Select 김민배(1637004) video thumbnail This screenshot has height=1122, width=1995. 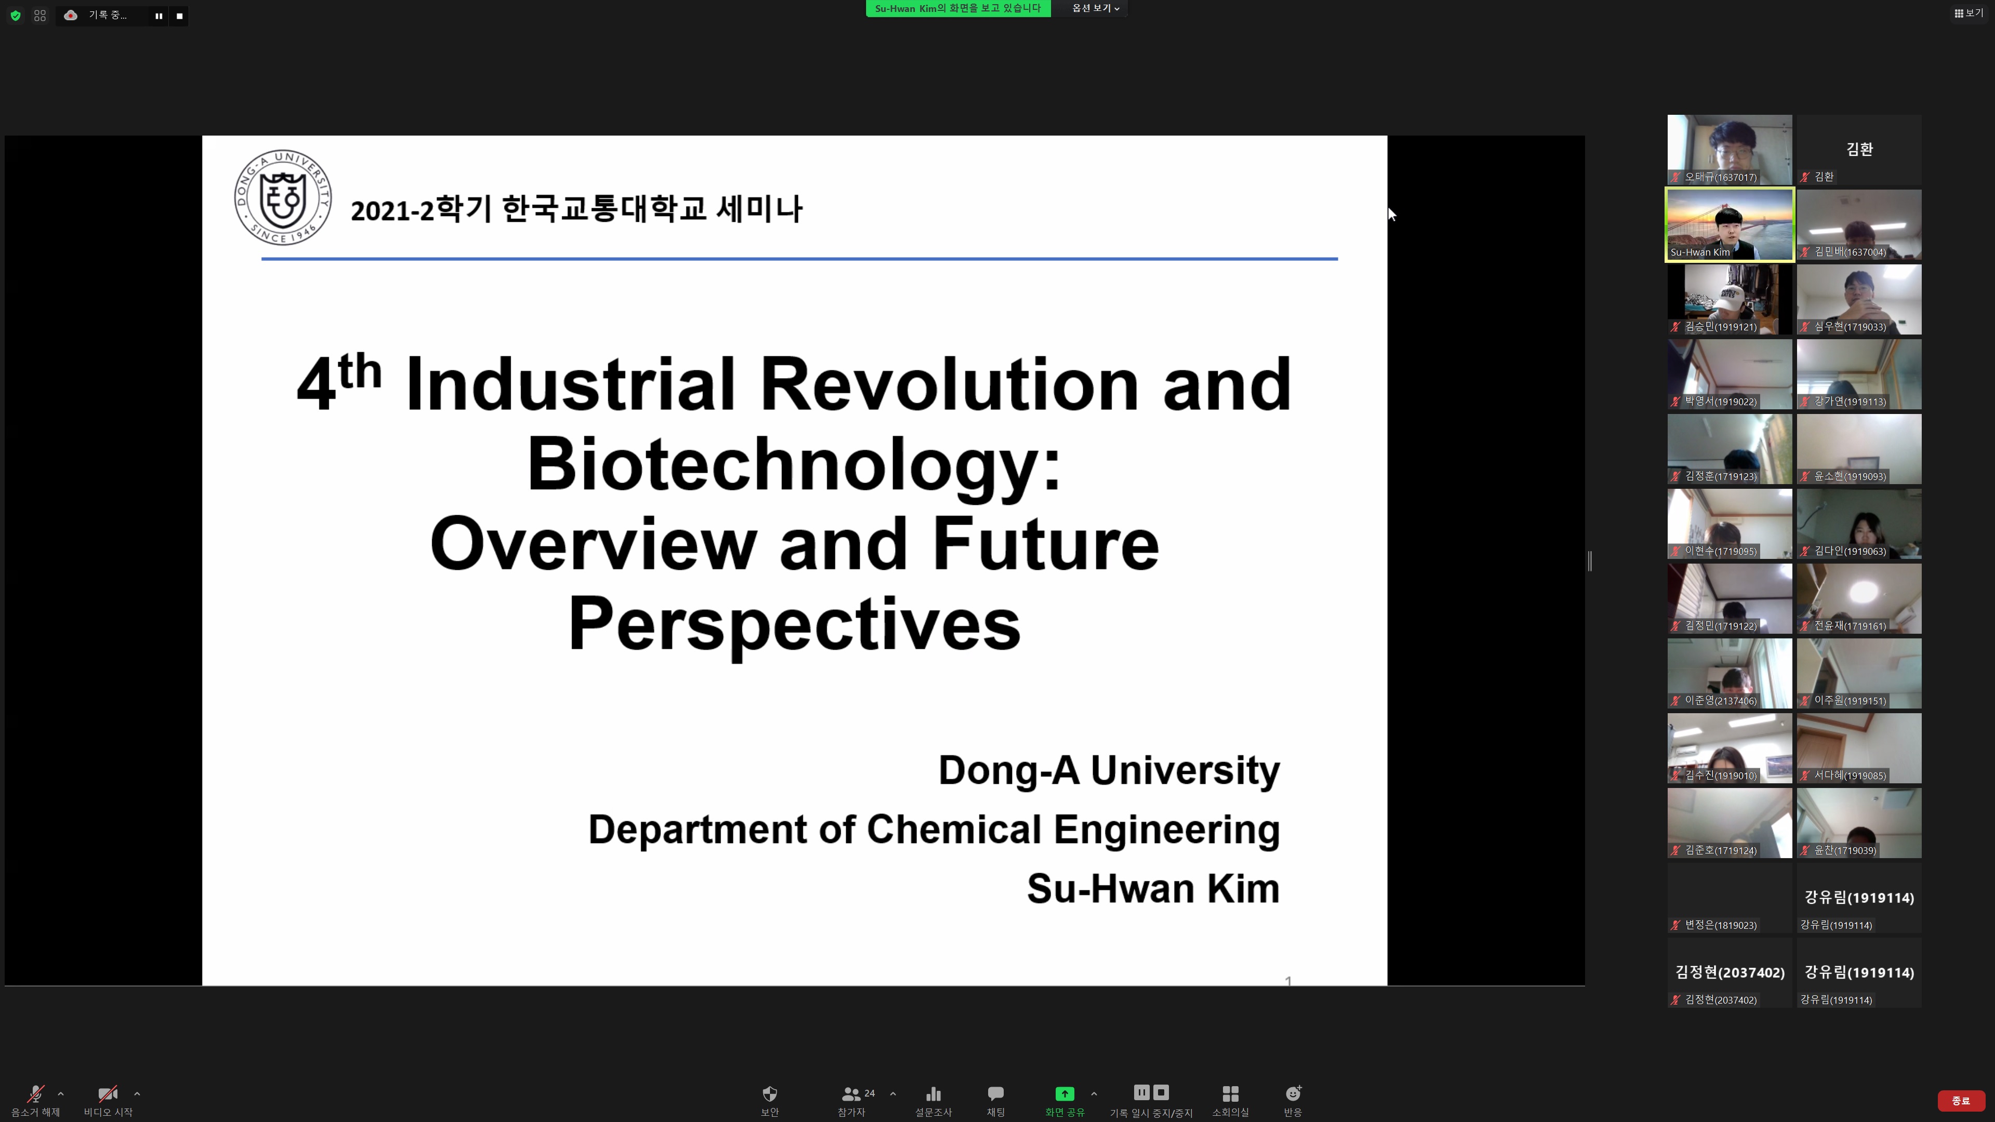1859,224
